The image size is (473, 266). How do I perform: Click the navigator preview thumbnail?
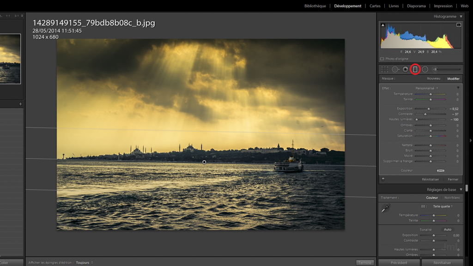point(10,59)
